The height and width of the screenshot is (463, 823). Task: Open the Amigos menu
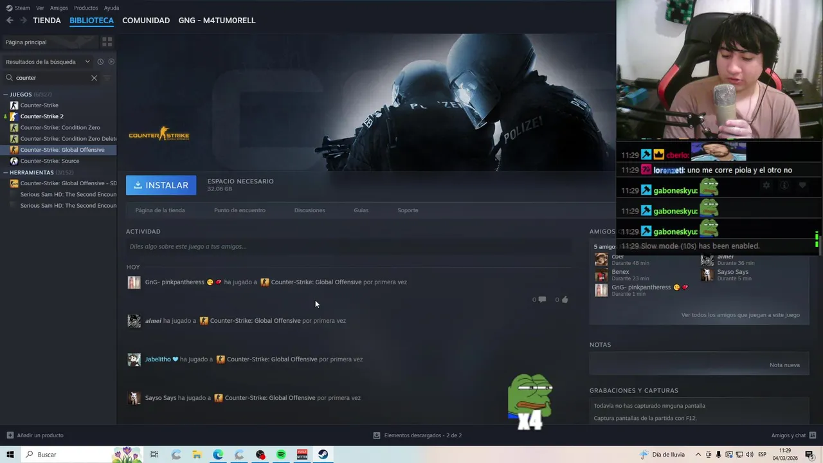click(59, 8)
